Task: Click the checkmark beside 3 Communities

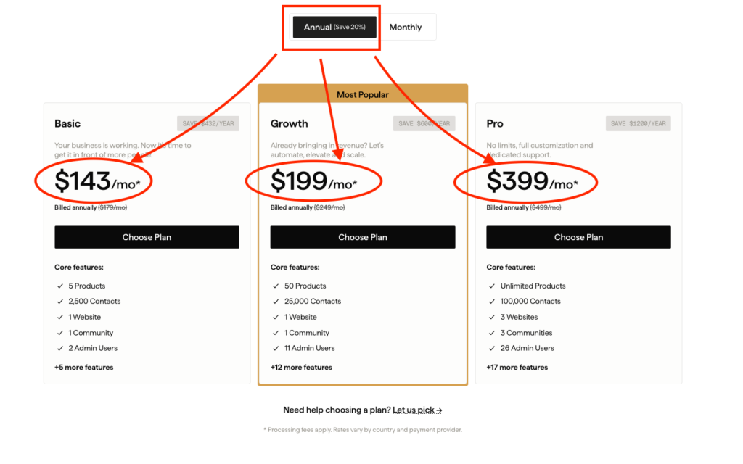Action: coord(492,333)
